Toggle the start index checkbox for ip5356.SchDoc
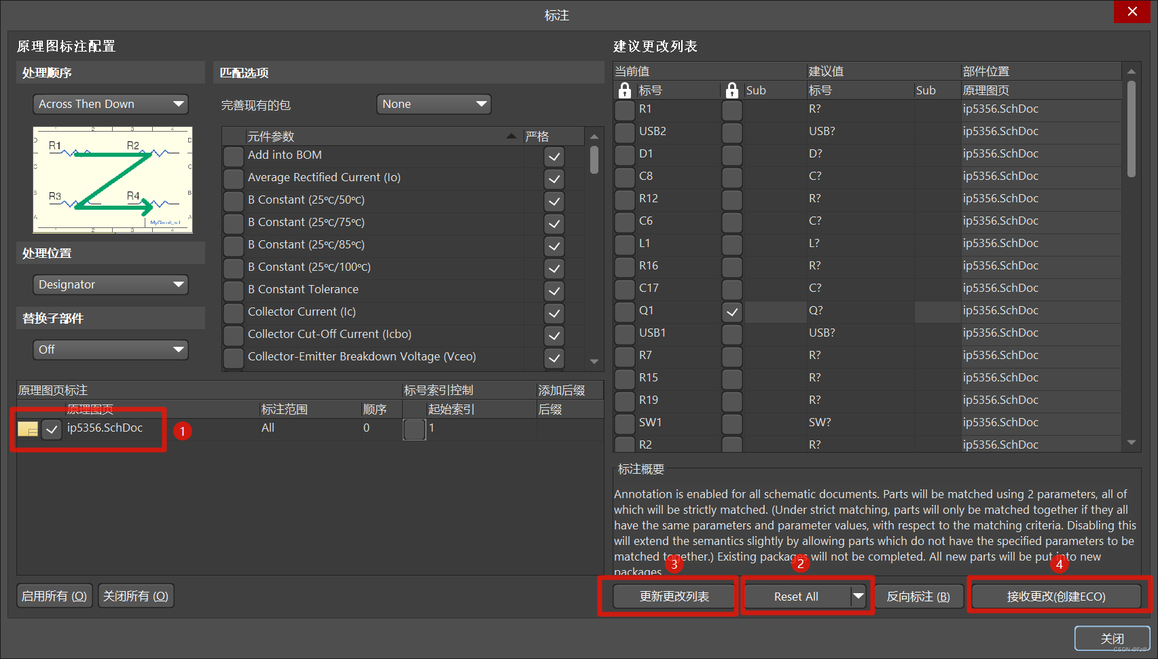The image size is (1158, 659). click(x=414, y=429)
